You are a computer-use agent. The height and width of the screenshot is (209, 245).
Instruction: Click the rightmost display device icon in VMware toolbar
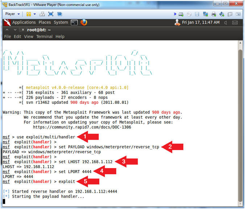(x=238, y=14)
